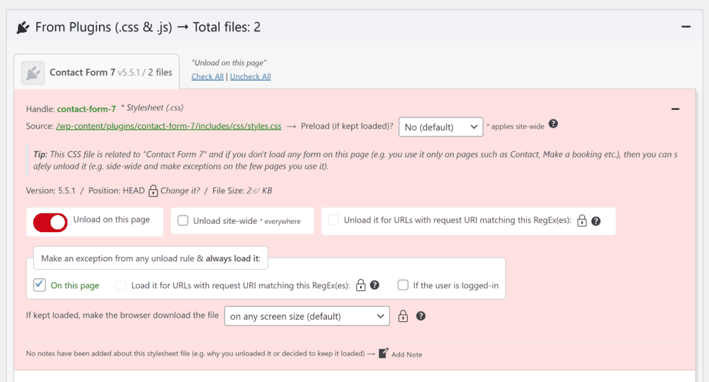Click the contact-form-7 handle name
The width and height of the screenshot is (709, 382).
[x=87, y=109]
